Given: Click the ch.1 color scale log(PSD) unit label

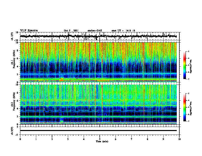Looking at the screenshot, I should [191, 67].
